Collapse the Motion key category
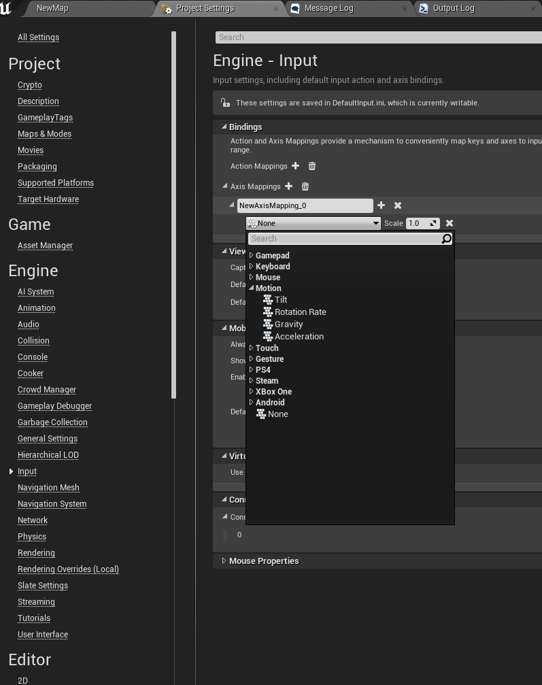Viewport: 542px width, 685px height. [x=250, y=288]
